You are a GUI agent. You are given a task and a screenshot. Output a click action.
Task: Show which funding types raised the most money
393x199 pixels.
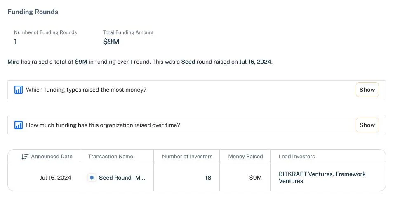click(367, 90)
